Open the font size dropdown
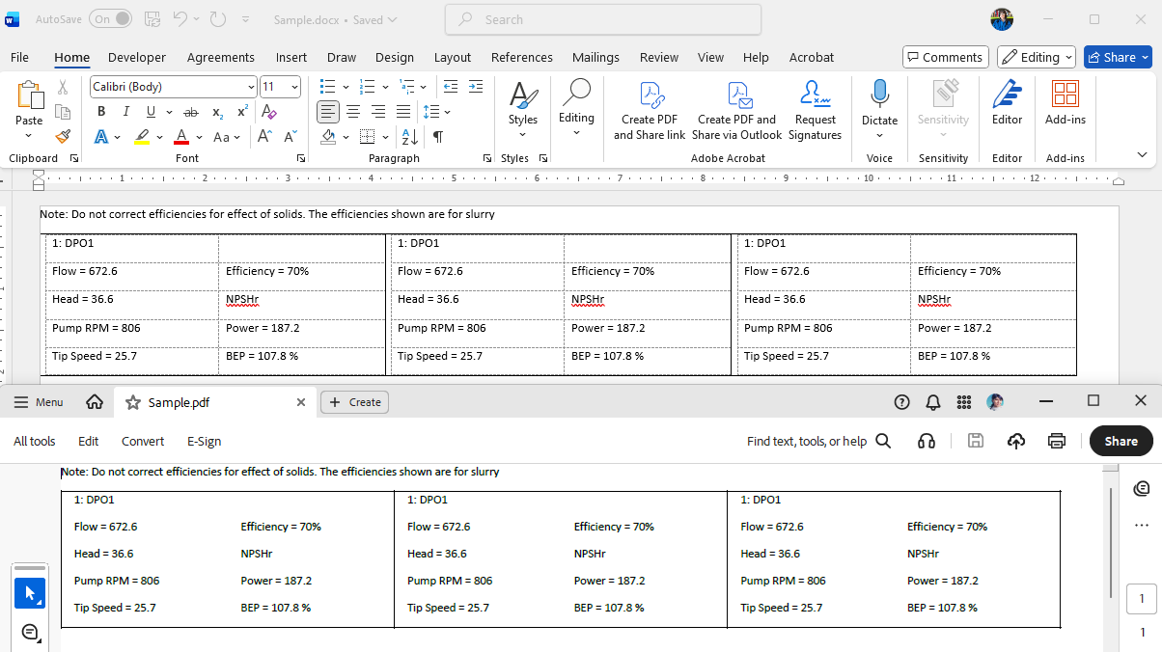This screenshot has height=652, width=1162. (294, 87)
